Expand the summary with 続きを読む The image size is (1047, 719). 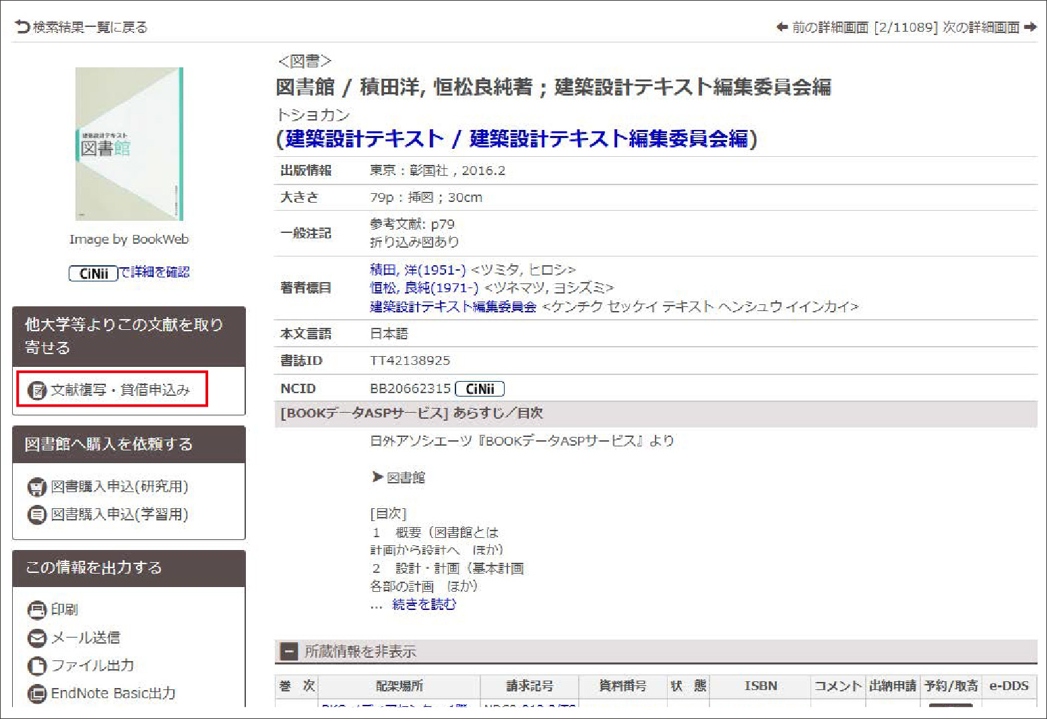tap(424, 605)
